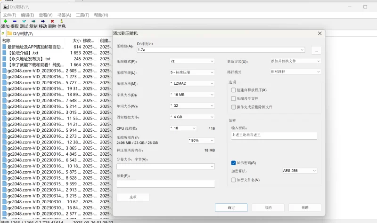Expand the 压缩等级 5 - 标准压缩 dropdown

(x=192, y=72)
